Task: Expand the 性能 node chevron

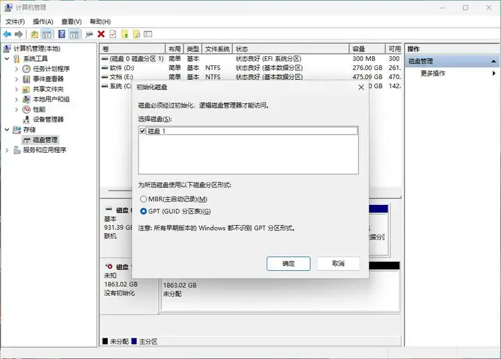Action: (17, 109)
